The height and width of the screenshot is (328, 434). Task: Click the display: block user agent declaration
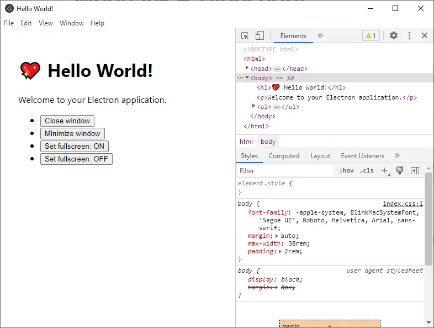click(275, 279)
